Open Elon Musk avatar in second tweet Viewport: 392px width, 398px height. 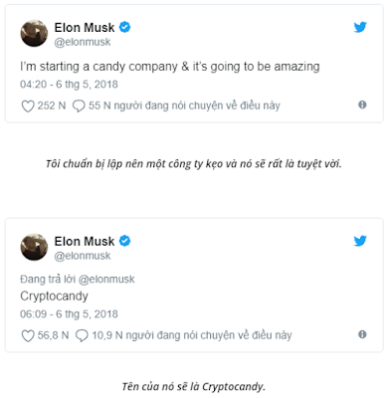tap(34, 247)
